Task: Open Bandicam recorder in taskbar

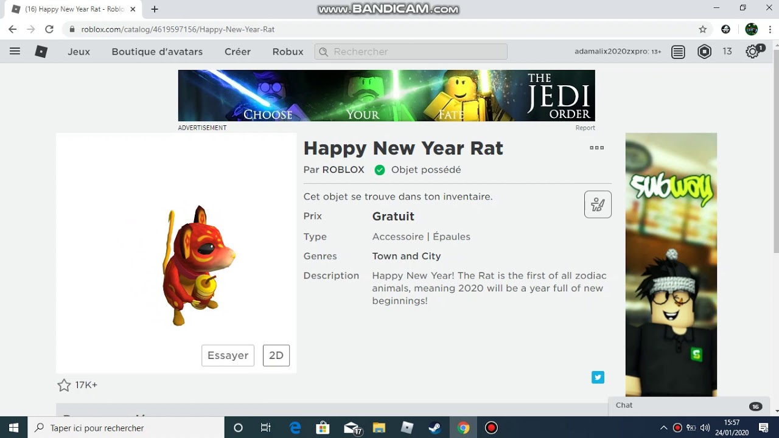Action: point(491,428)
